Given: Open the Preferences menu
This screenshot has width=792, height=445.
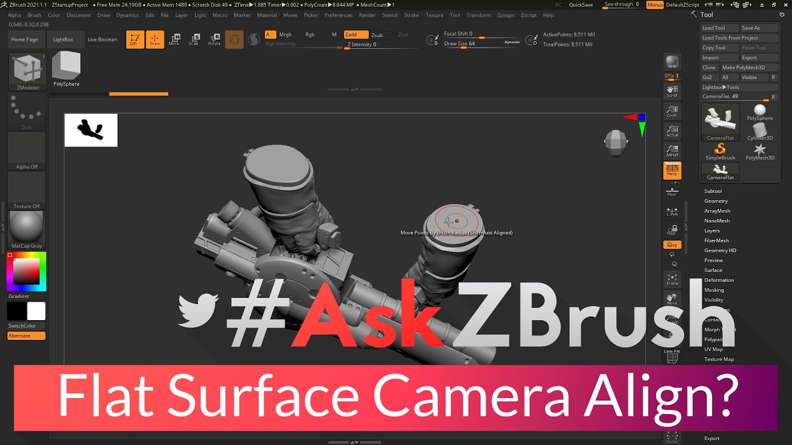Looking at the screenshot, I should [338, 15].
